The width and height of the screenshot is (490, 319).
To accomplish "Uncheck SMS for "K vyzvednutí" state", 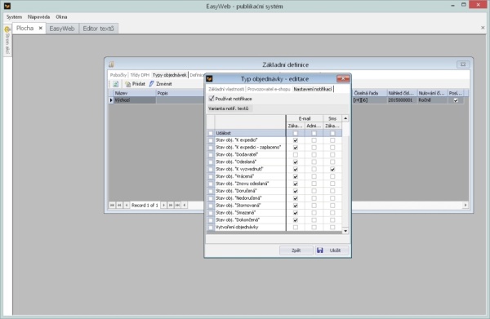I will coord(332,170).
